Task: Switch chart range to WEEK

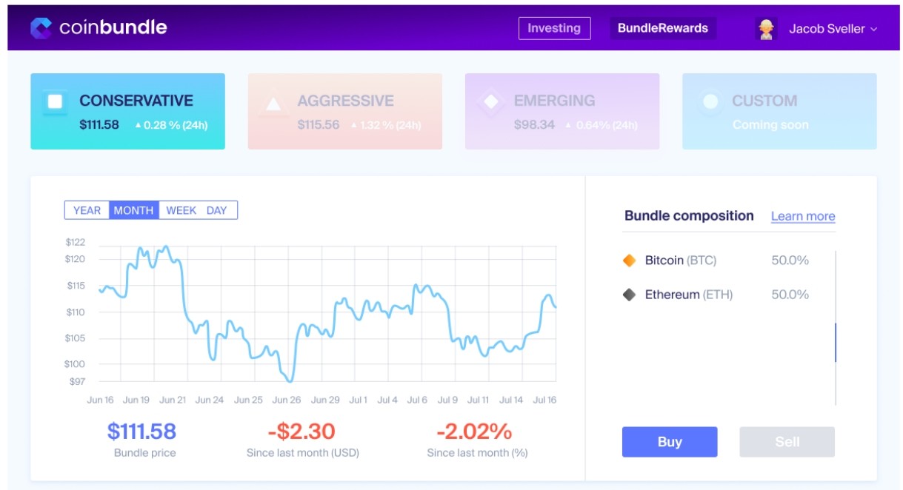Action: (x=181, y=210)
